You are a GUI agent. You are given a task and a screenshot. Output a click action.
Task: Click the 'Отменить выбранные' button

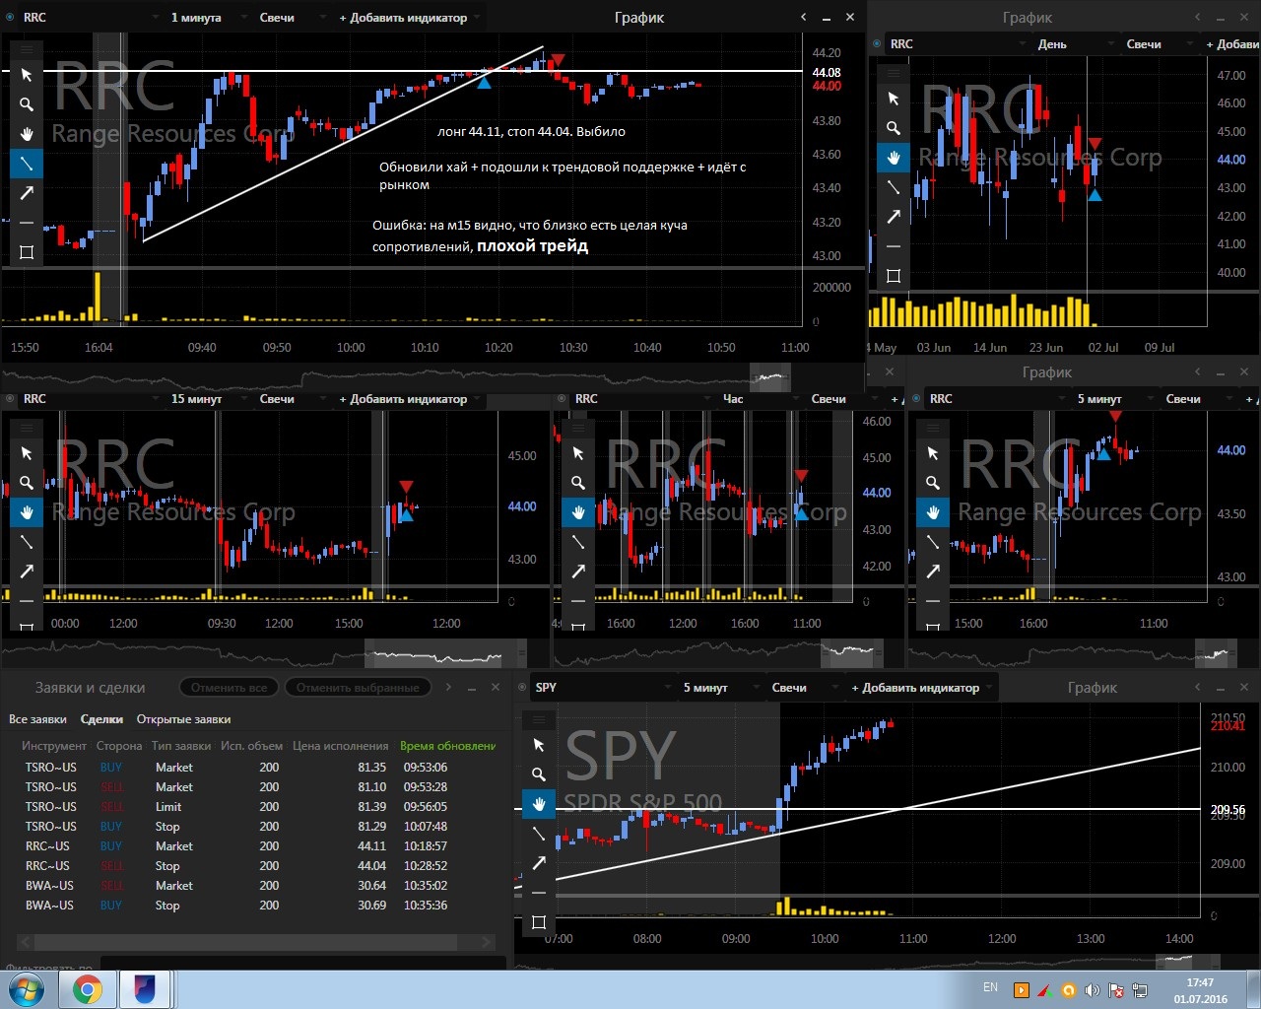point(358,688)
